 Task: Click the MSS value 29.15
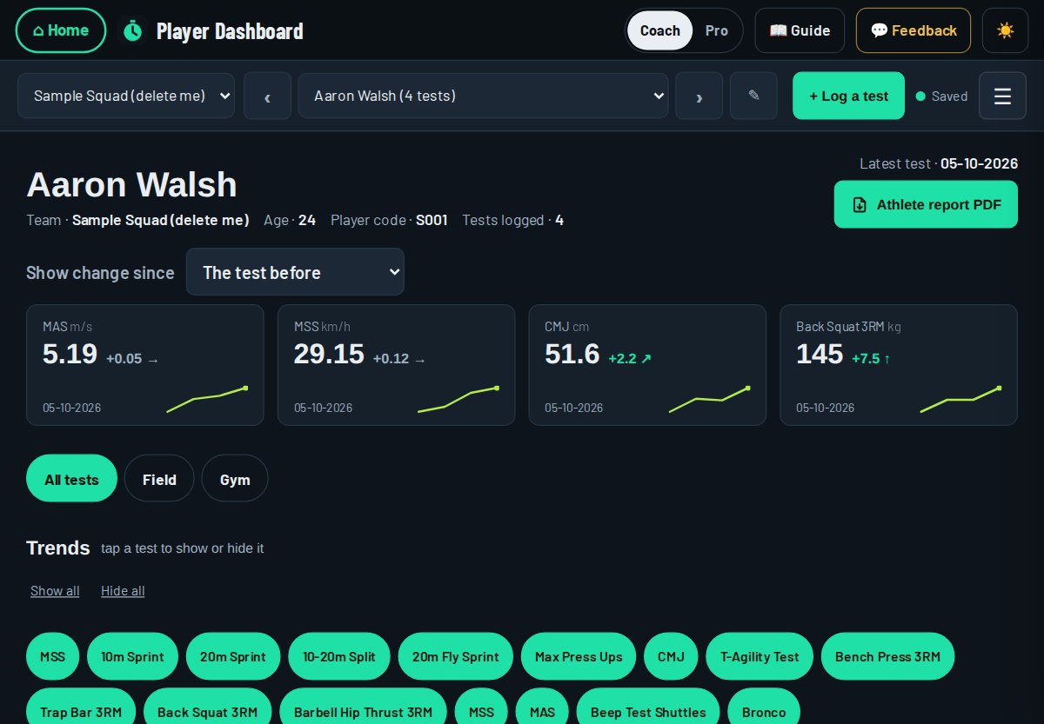coord(329,354)
